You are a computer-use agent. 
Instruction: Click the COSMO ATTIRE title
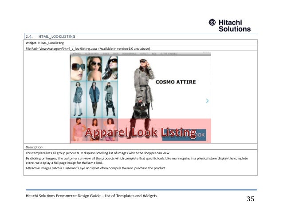click(x=176, y=82)
